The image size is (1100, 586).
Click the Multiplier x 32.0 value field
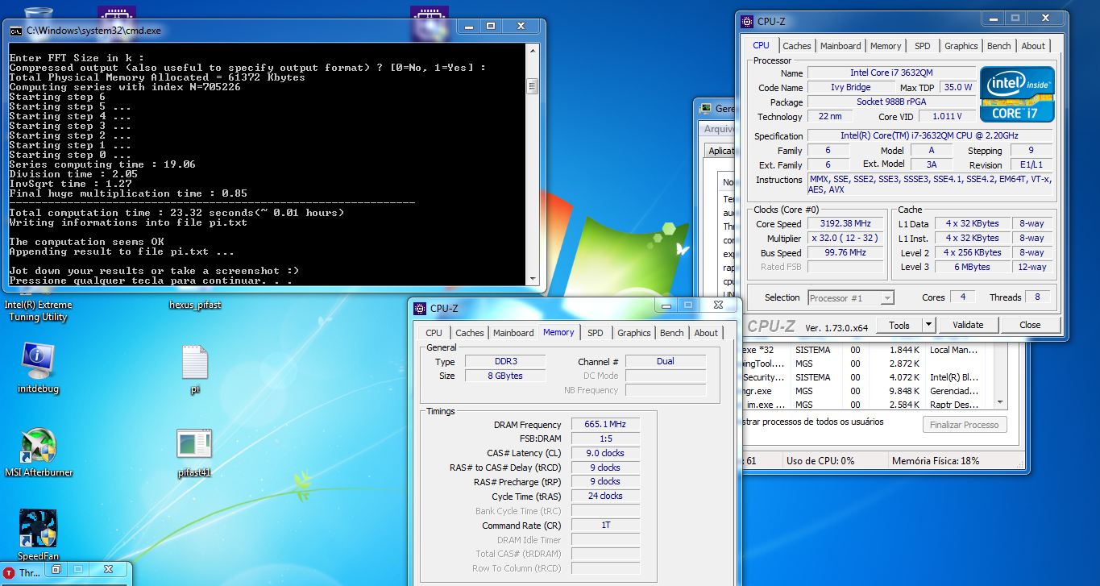846,238
